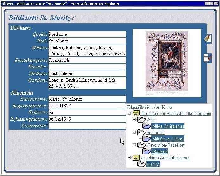Click the Motive field listing Ranken, Rahmen

tap(87, 50)
